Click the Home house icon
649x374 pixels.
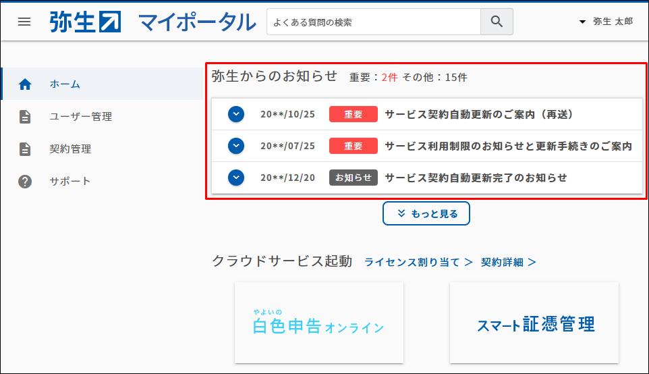tap(25, 84)
